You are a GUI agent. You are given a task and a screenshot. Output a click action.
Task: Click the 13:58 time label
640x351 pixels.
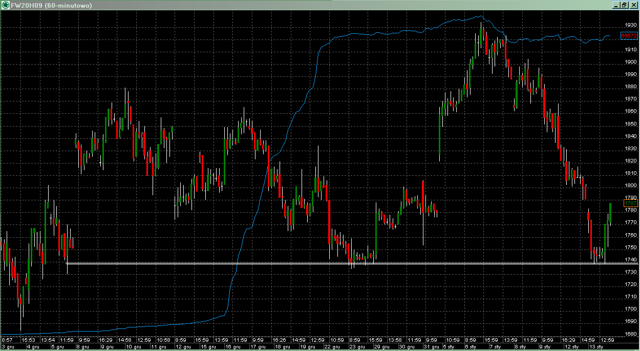[395, 340]
